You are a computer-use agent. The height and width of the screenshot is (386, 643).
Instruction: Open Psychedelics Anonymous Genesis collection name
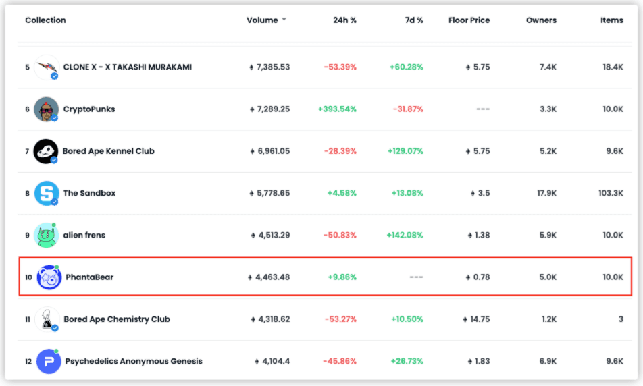coord(134,362)
